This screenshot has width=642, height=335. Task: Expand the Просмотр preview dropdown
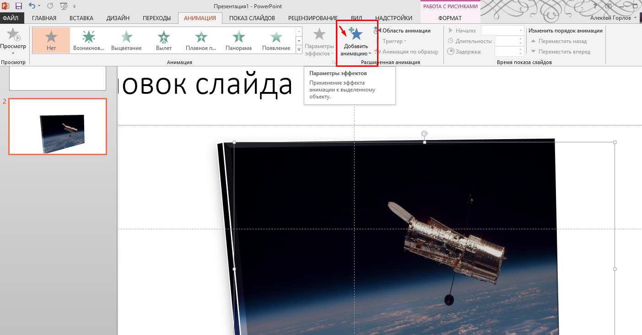(13, 53)
